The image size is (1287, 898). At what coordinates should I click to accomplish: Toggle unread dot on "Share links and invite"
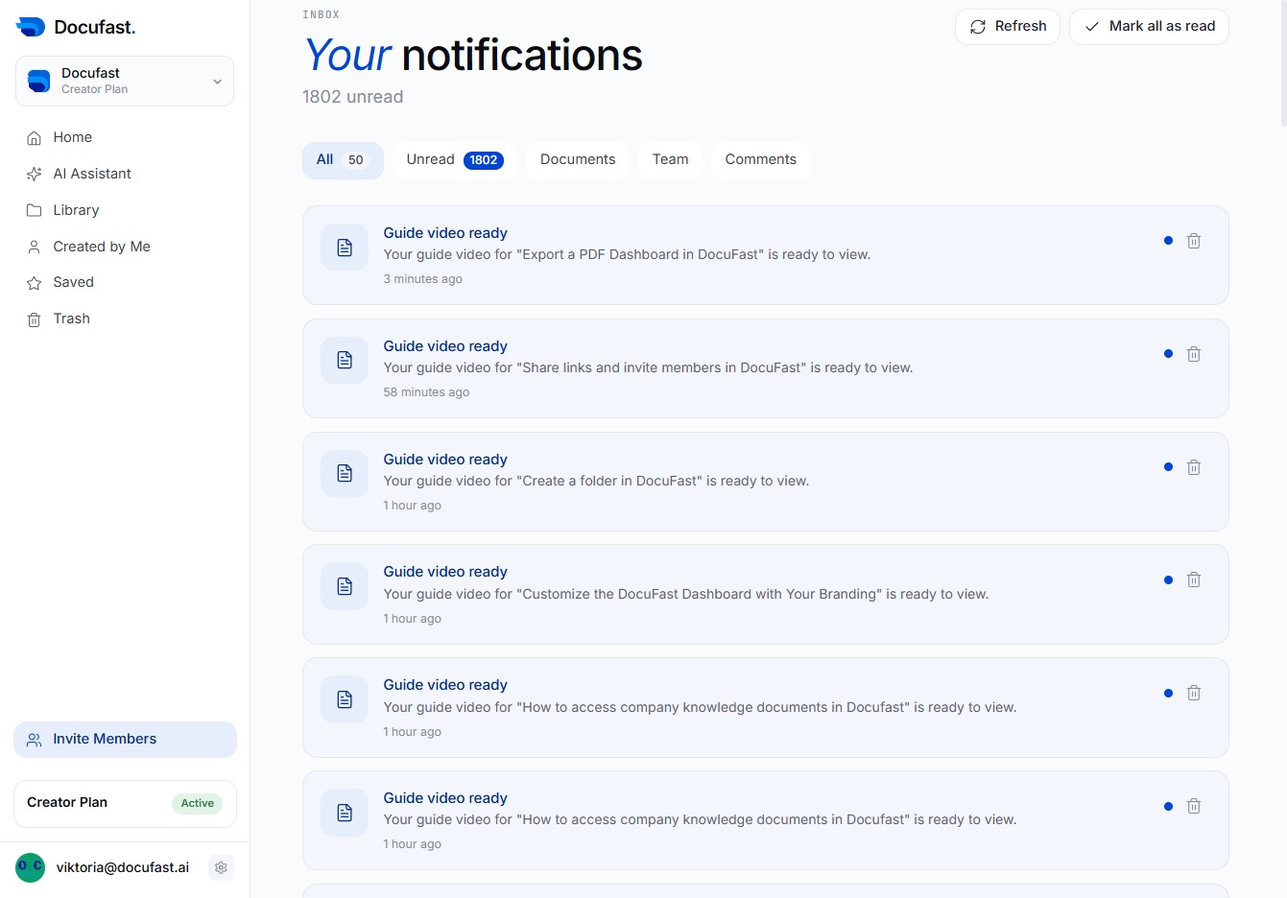coord(1168,354)
